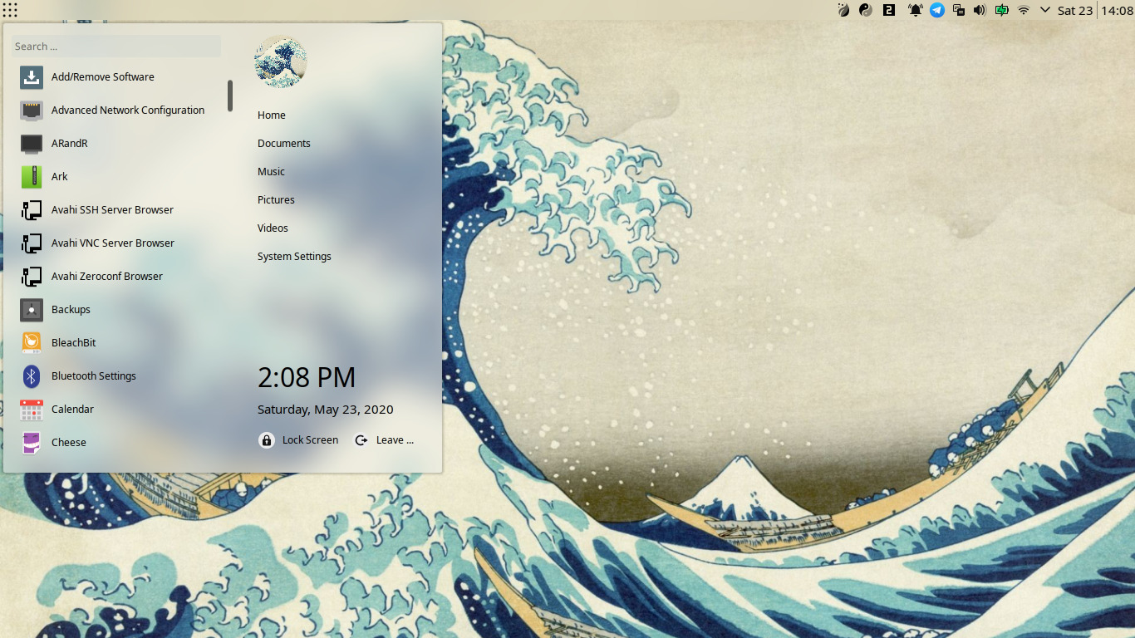Click the user avatar picture
The image size is (1135, 638).
click(281, 61)
